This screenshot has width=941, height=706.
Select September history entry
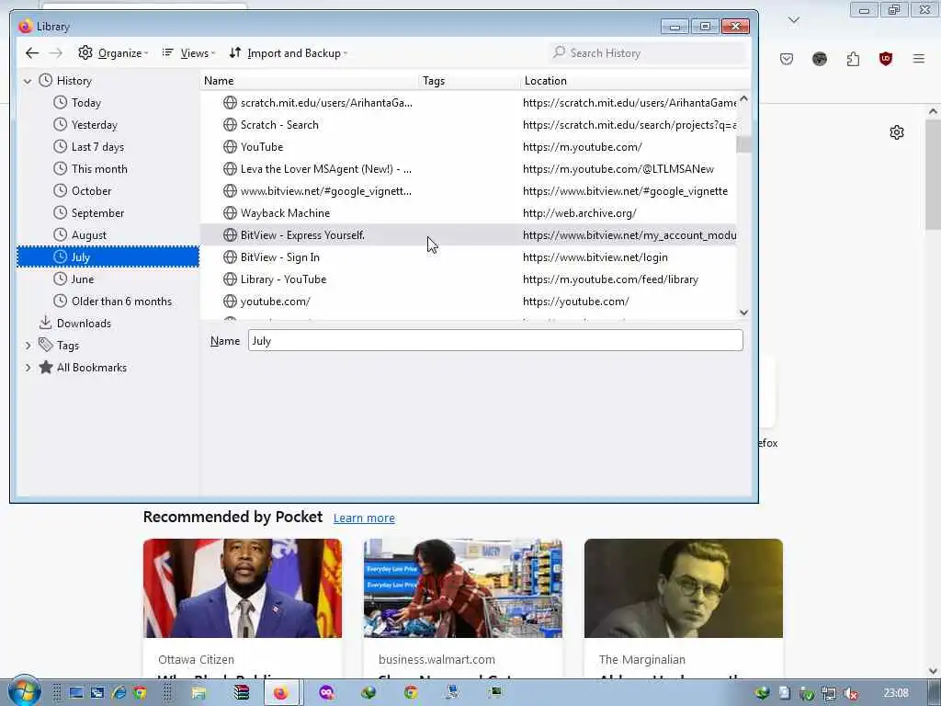97,213
